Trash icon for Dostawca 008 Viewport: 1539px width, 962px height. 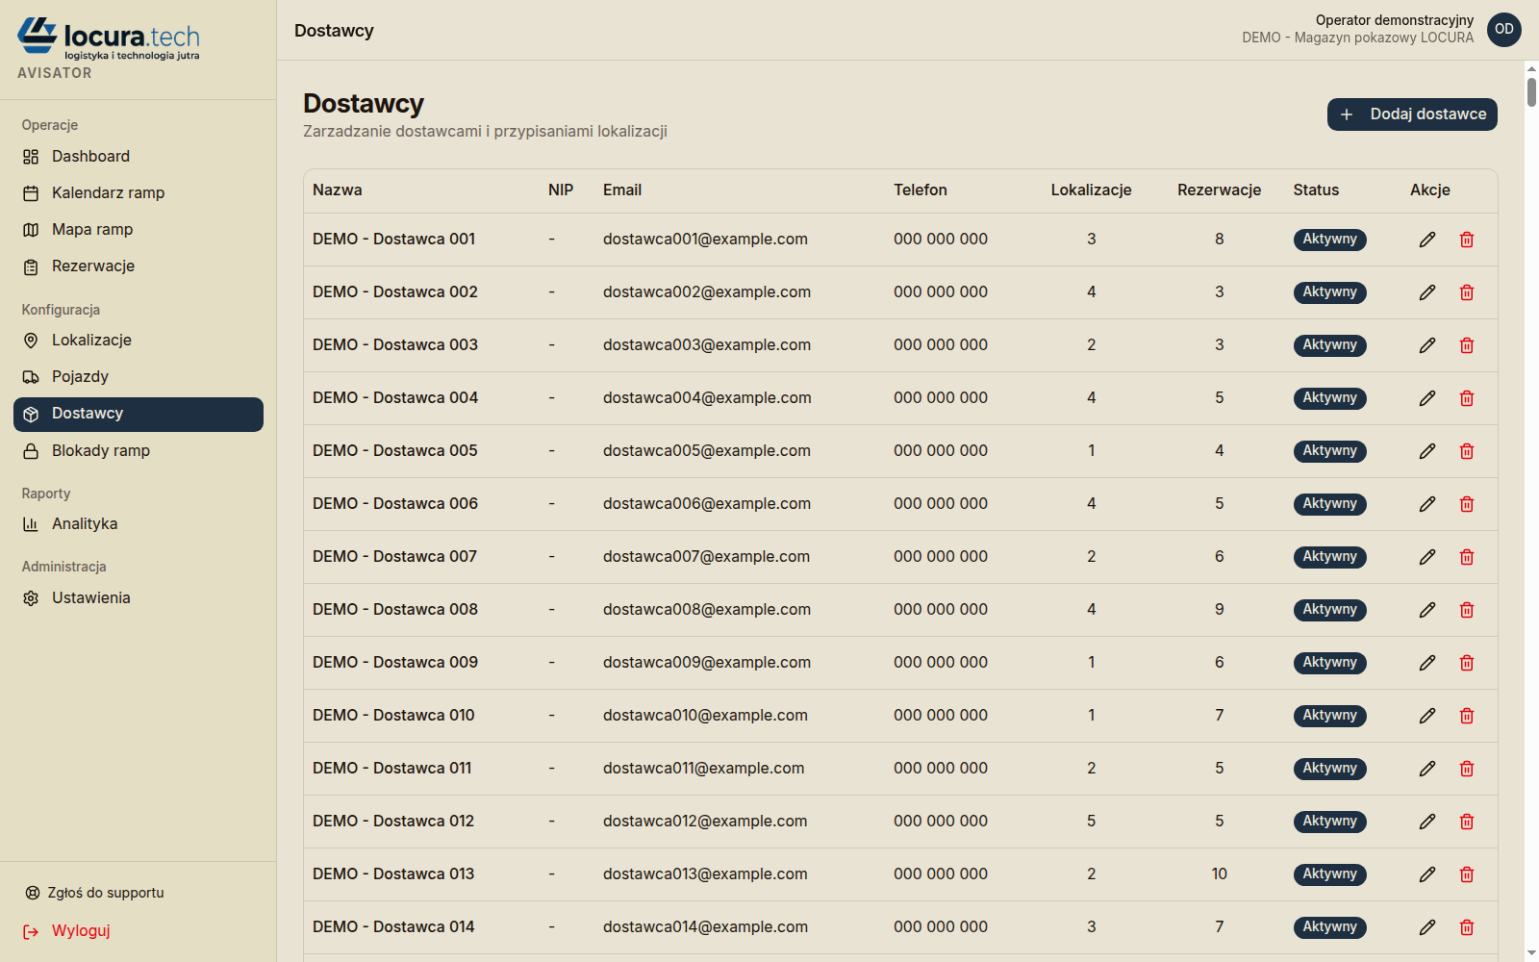click(x=1467, y=610)
